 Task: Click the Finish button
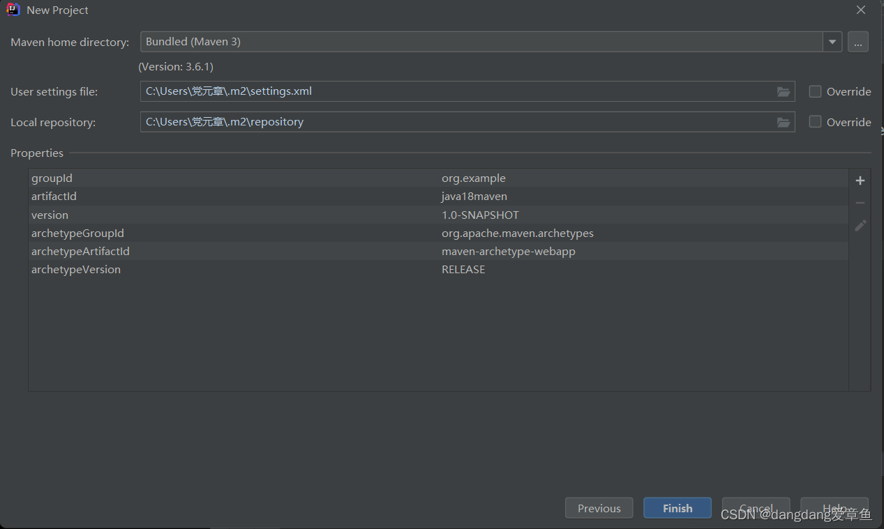(x=677, y=508)
